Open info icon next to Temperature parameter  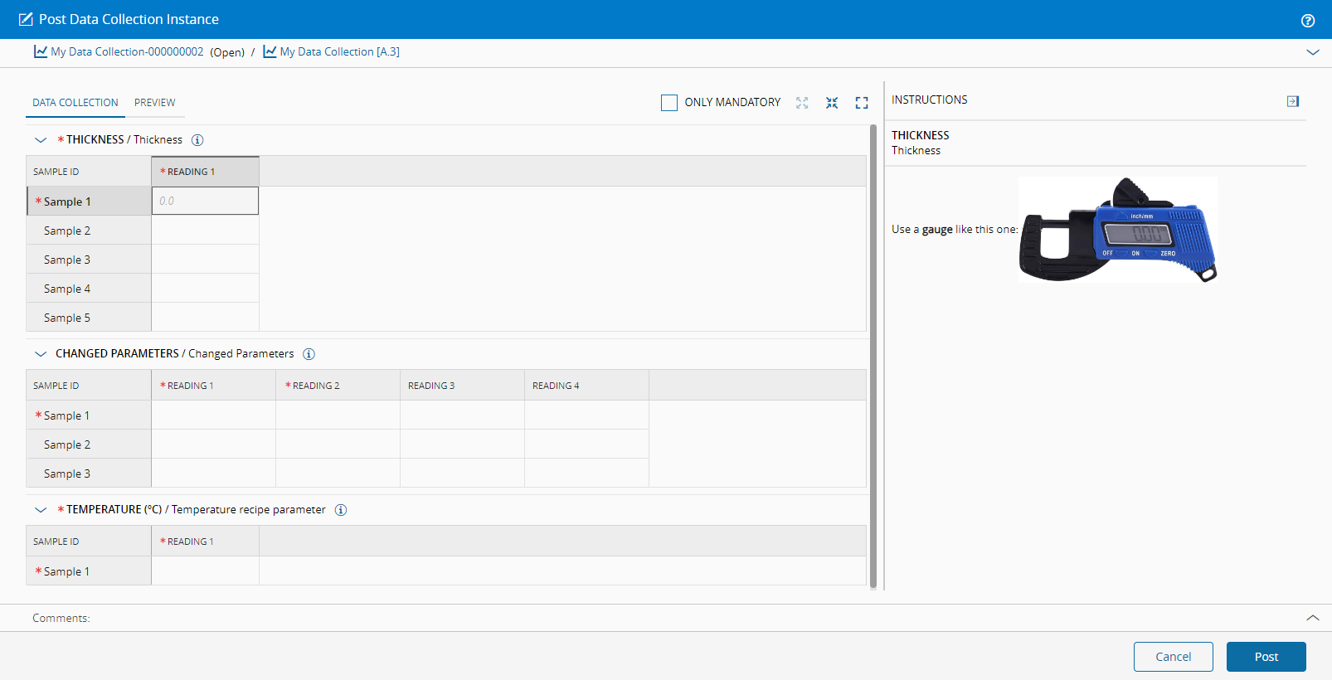341,510
